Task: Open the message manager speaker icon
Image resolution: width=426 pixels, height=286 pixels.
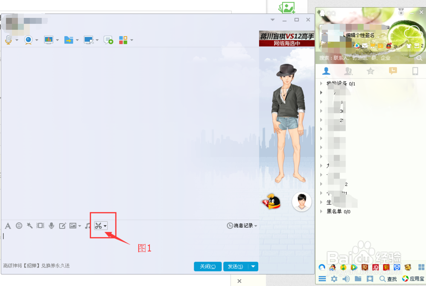Action: (x=346, y=279)
